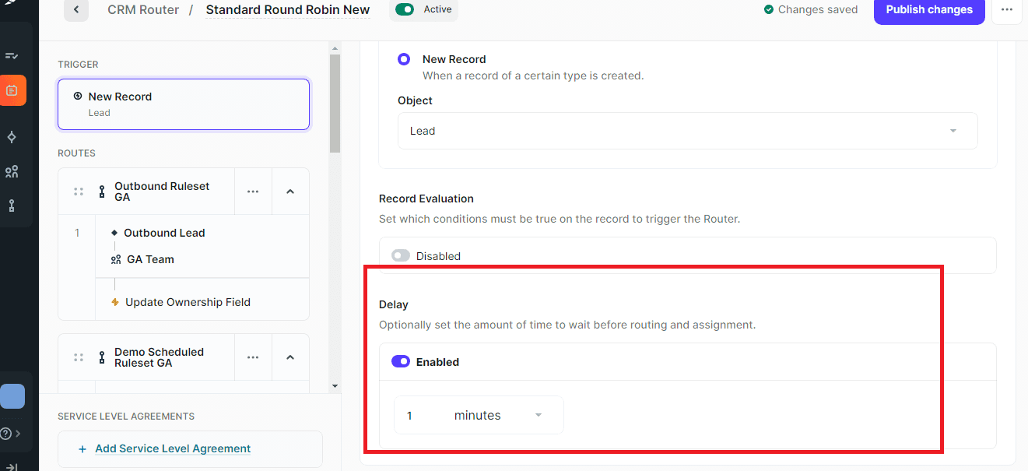This screenshot has height=471, width=1028.
Task: Collapse the Outbound Ruleset GA route
Action: pos(290,192)
